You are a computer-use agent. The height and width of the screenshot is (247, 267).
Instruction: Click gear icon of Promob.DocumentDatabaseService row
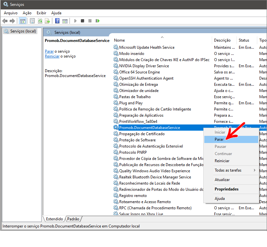click(116, 128)
